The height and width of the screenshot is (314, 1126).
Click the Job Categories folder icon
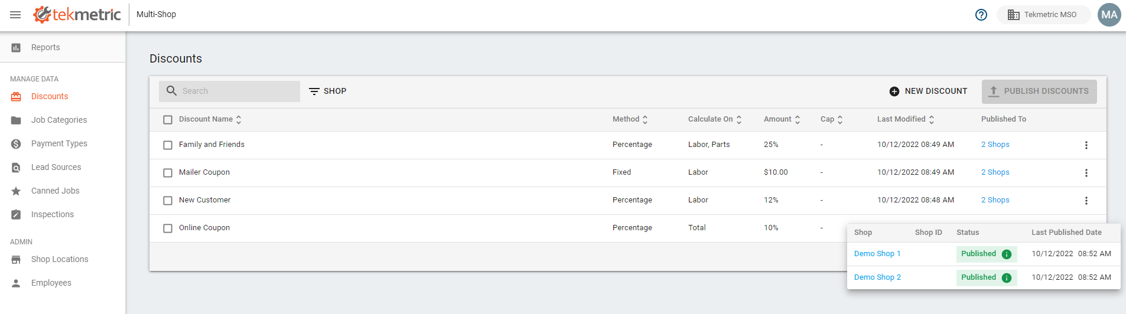click(x=16, y=120)
